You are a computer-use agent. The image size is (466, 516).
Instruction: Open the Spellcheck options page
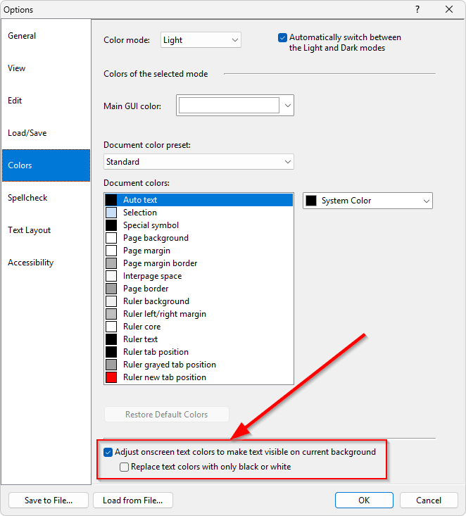(x=46, y=198)
